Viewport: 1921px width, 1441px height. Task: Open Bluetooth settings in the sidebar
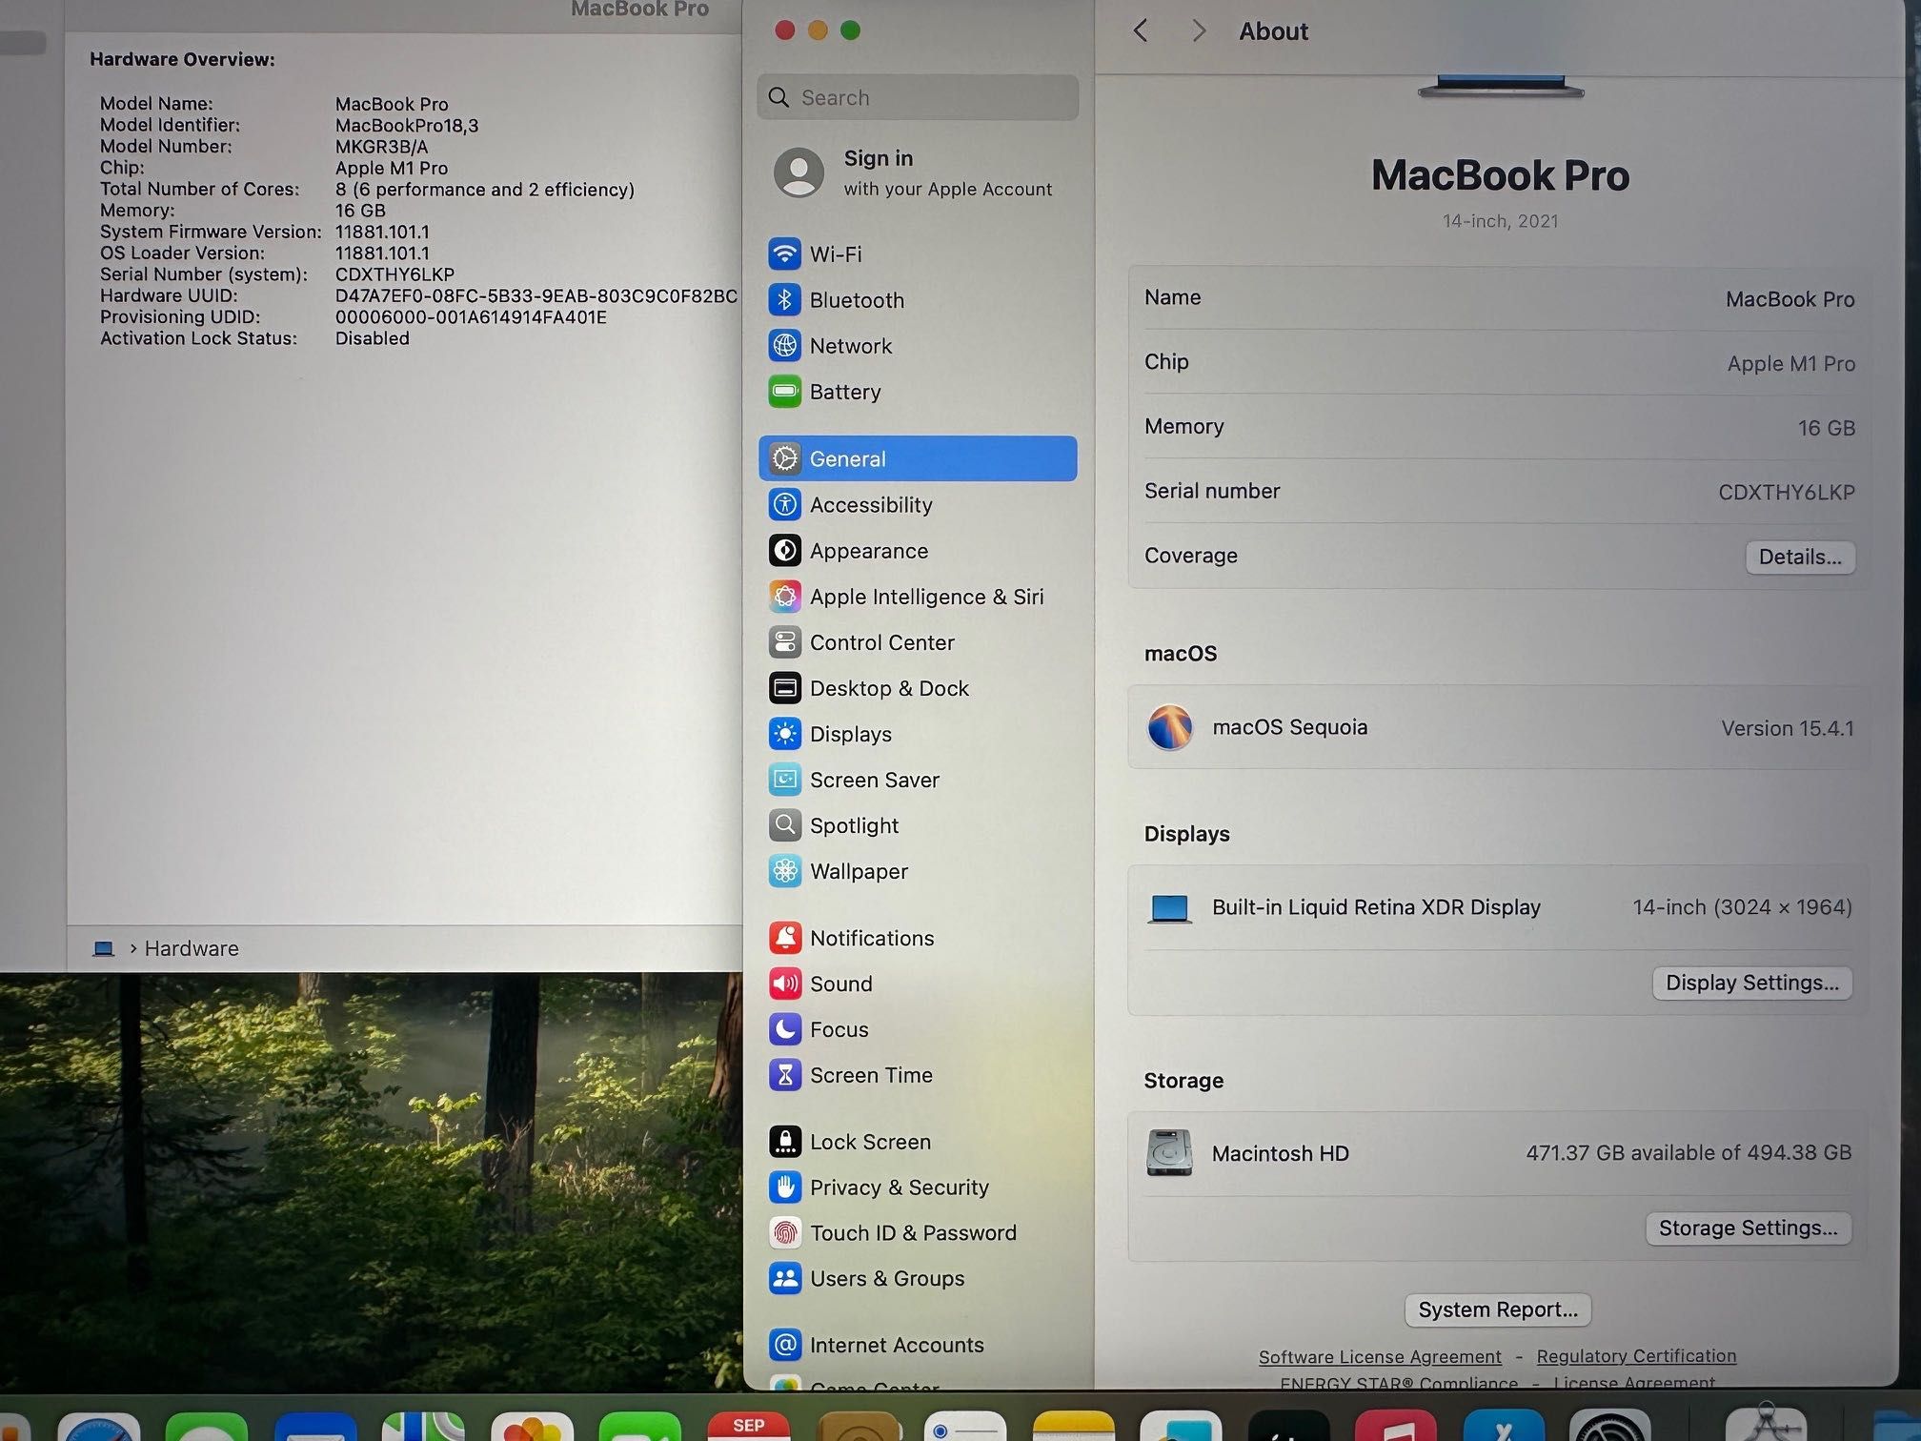pyautogui.click(x=918, y=300)
